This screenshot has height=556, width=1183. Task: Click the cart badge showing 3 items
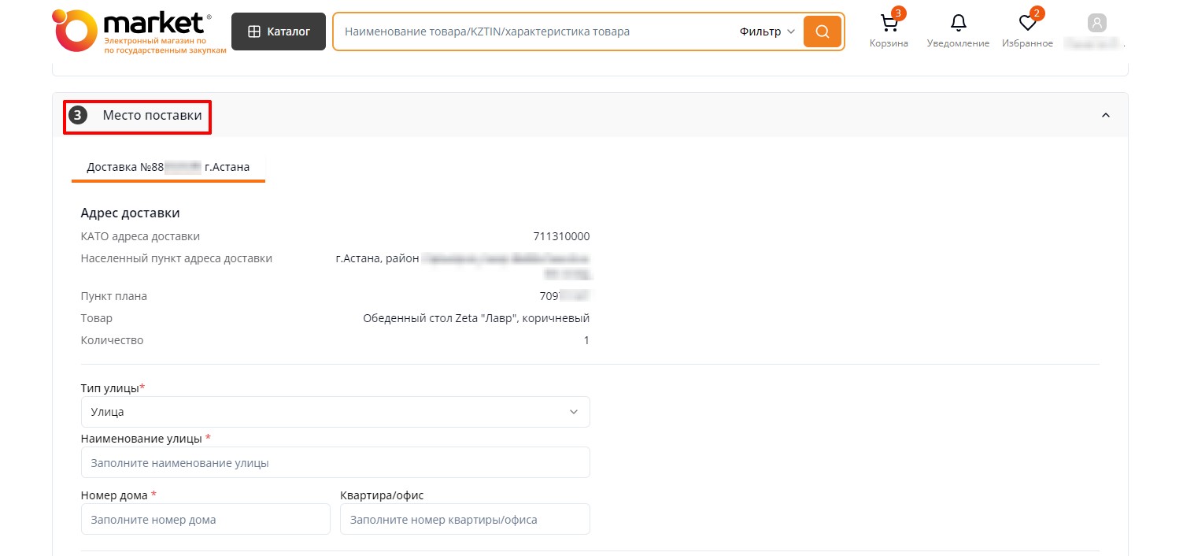coord(898,13)
